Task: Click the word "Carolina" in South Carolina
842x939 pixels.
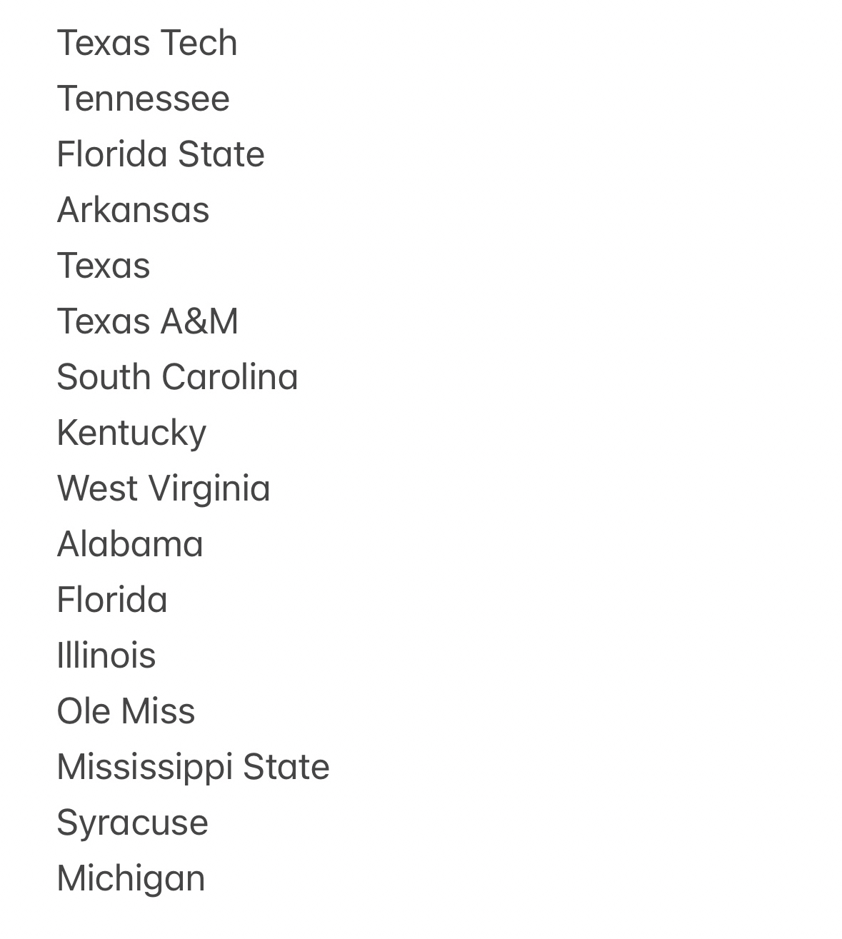Action: 230,377
